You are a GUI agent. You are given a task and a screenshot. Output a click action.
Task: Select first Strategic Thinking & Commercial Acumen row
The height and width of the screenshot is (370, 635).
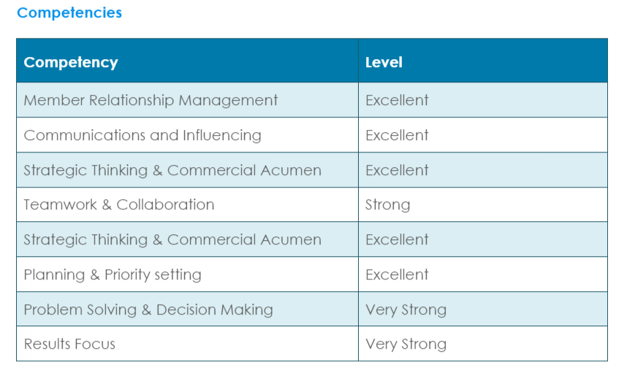[312, 170]
